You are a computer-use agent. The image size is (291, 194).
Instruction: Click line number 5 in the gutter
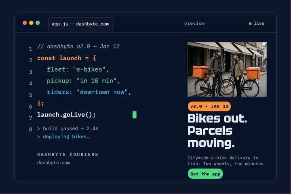[x=31, y=95]
